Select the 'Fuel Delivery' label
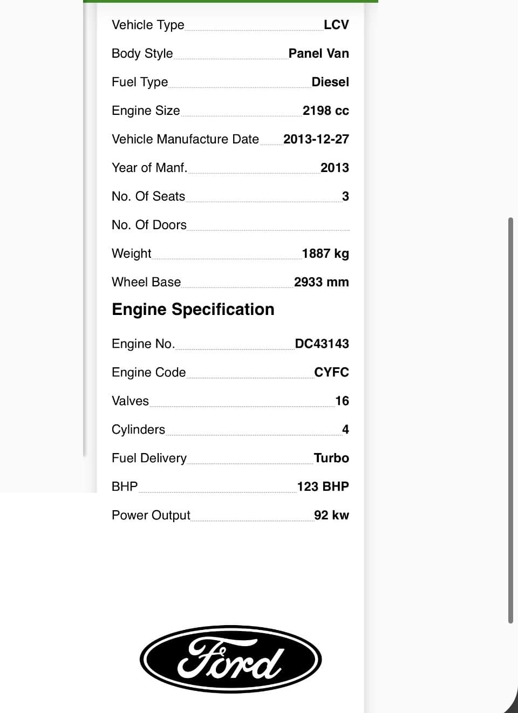Viewport: 518px width, 713px height. tap(149, 458)
